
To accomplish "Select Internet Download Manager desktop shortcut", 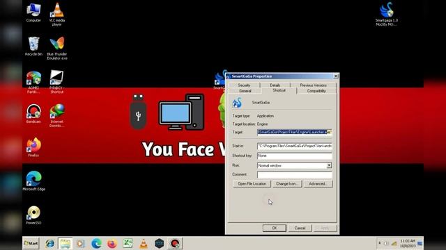I will point(57,116).
